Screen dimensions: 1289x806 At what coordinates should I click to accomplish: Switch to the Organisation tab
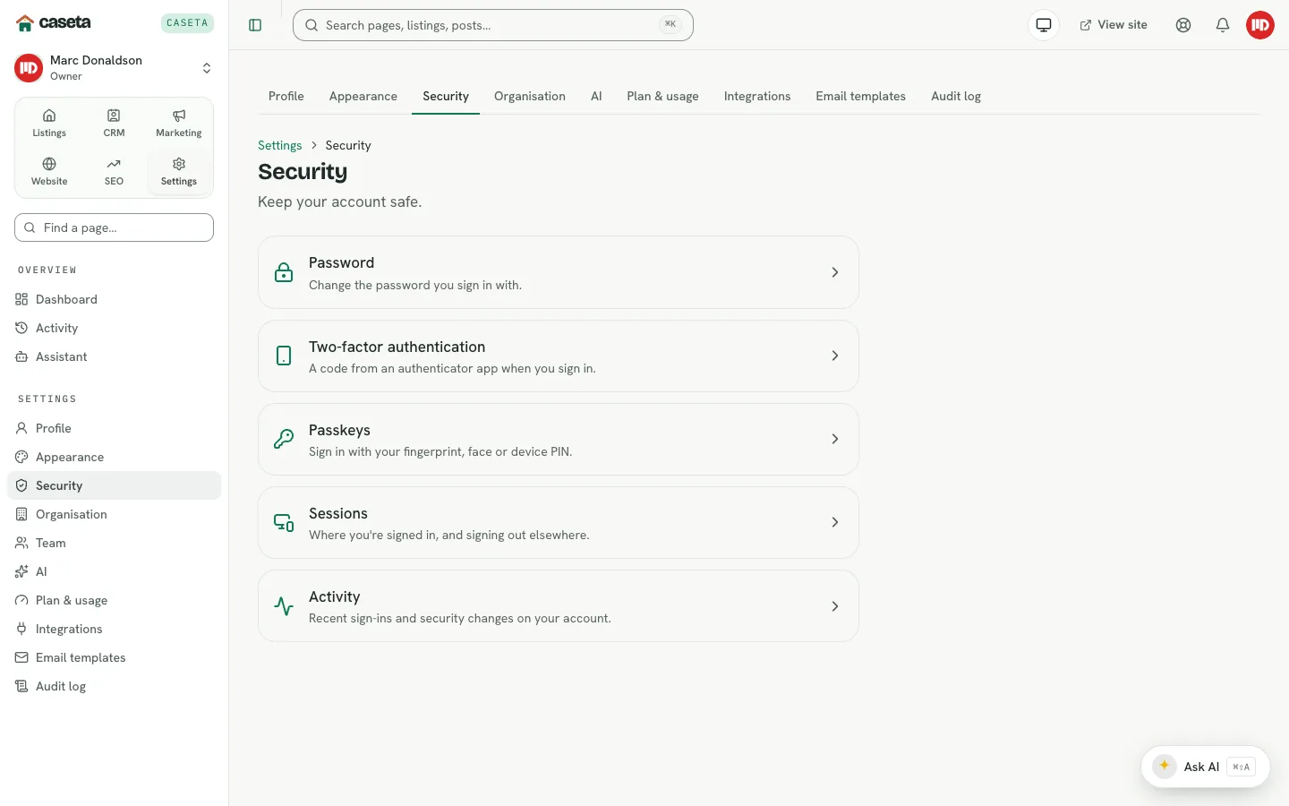click(530, 96)
